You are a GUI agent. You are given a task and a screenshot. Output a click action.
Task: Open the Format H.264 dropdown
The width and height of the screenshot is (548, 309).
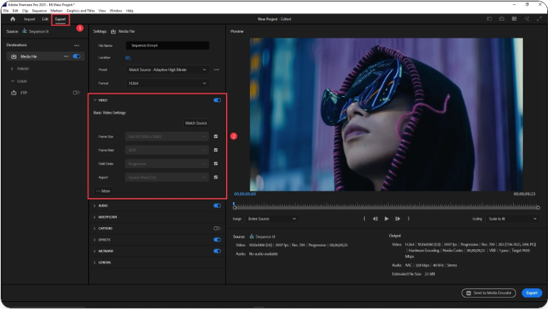click(167, 83)
